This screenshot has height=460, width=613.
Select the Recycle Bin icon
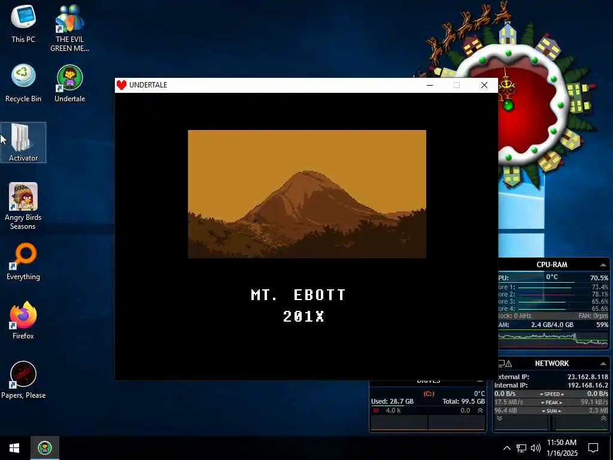[23, 83]
